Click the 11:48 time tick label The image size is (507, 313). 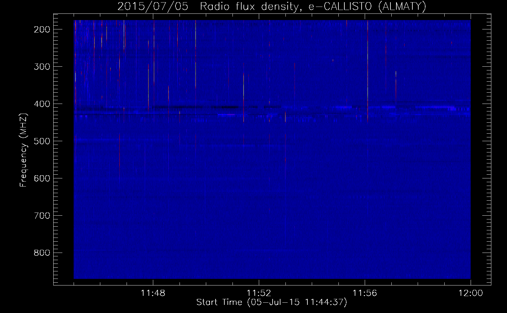[153, 293]
